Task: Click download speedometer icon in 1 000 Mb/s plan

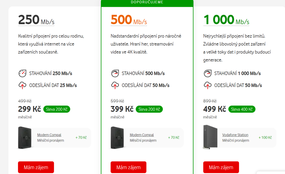Action: point(207,73)
